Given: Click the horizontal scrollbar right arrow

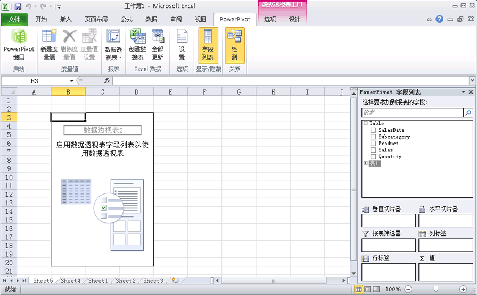Looking at the screenshot, I should point(344,281).
